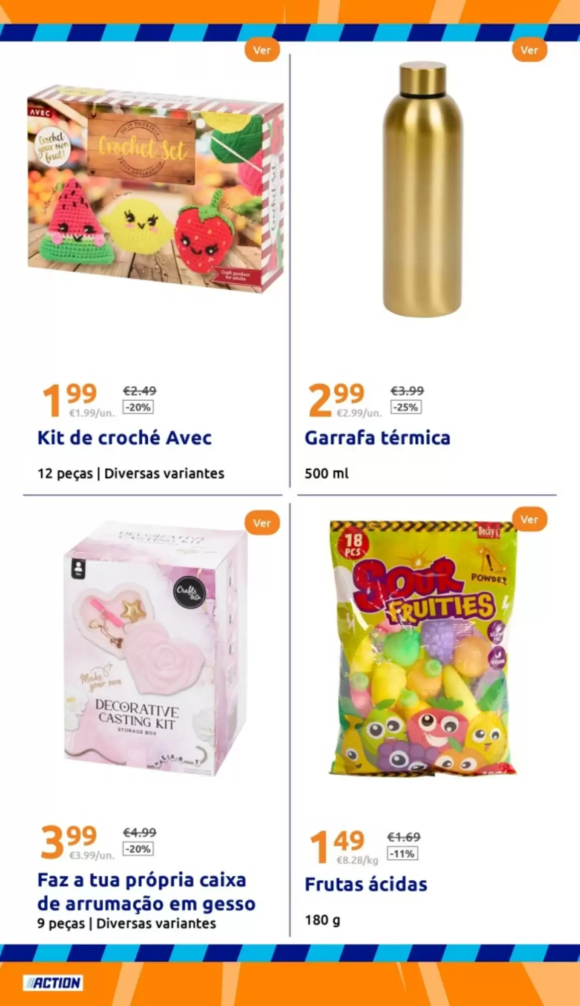This screenshot has height=1006, width=580.
Task: Select the gold thermal bottle image
Action: [x=422, y=190]
